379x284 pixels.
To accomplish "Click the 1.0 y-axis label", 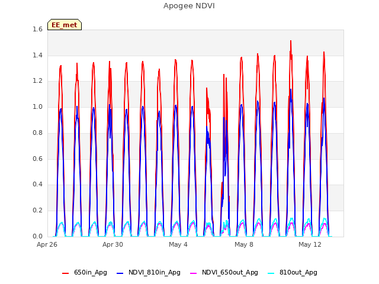I will point(37,106).
